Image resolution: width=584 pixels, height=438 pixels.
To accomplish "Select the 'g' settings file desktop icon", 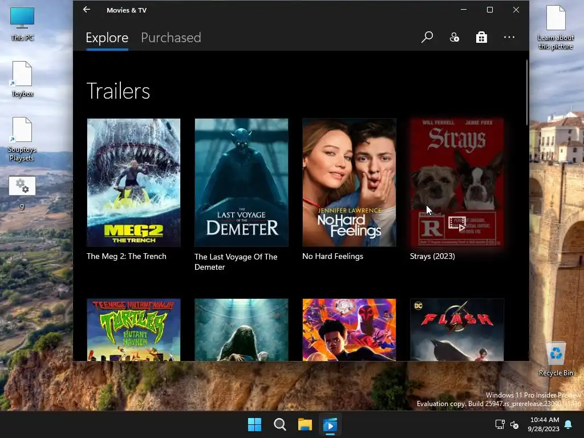I will [22, 192].
